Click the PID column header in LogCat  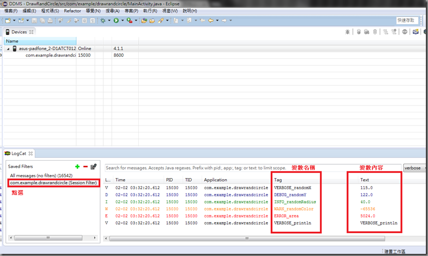coord(173,180)
